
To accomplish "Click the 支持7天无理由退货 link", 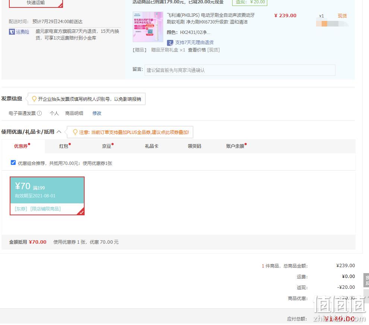I will (x=194, y=43).
